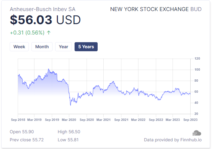The image size is (212, 149).
Task: Click the NEW YORK STOCK EXCHANGE label
Action: tap(149, 9)
